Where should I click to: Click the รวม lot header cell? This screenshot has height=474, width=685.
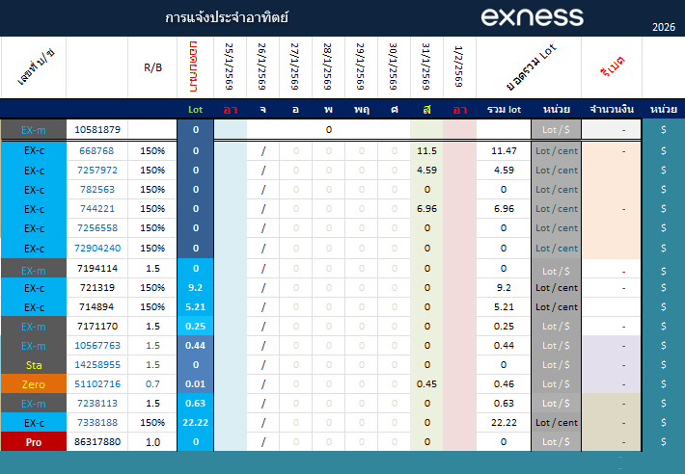coord(504,109)
